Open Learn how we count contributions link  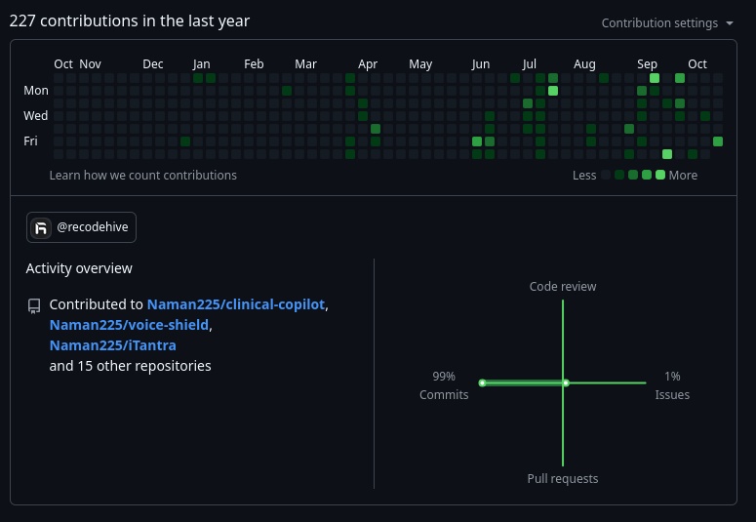[x=142, y=175]
